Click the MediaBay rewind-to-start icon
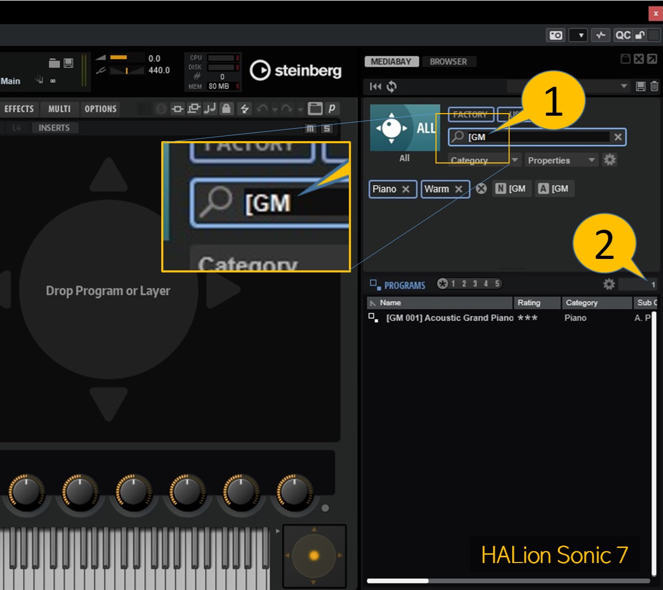 tap(375, 87)
